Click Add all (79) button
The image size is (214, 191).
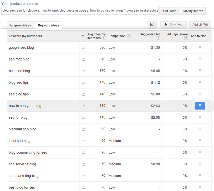tap(200, 24)
